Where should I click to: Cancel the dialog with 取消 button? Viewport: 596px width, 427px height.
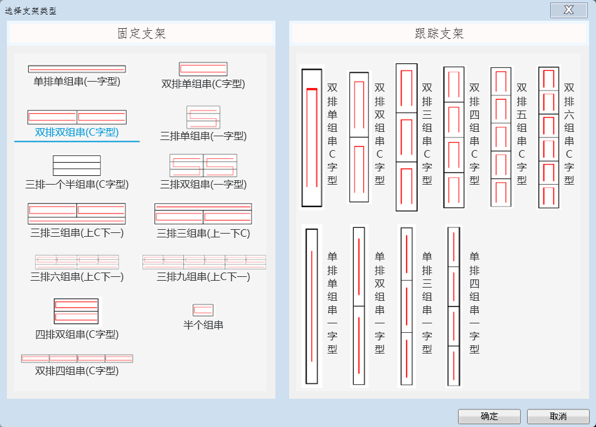pos(558,416)
